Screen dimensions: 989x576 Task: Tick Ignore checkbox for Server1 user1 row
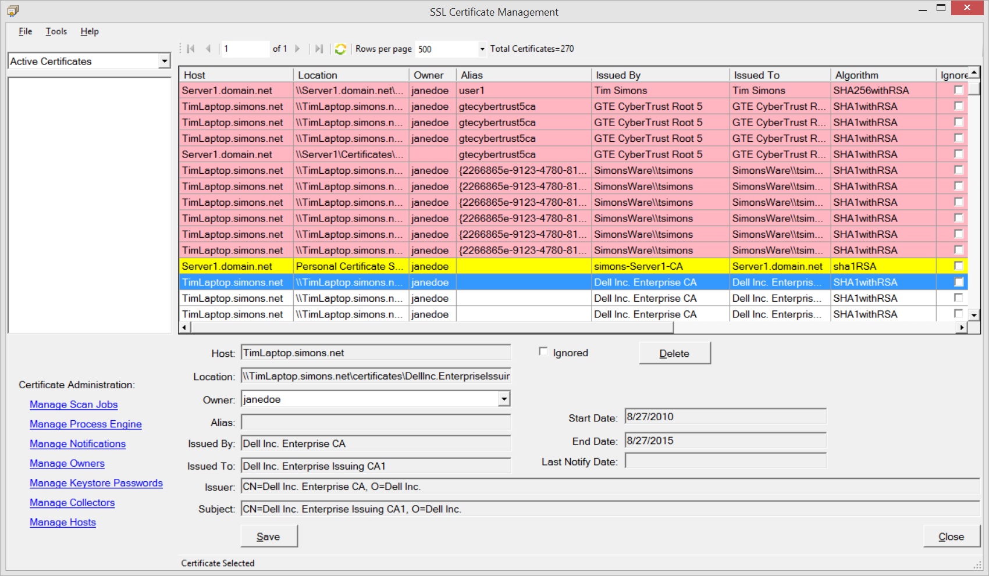coord(958,90)
